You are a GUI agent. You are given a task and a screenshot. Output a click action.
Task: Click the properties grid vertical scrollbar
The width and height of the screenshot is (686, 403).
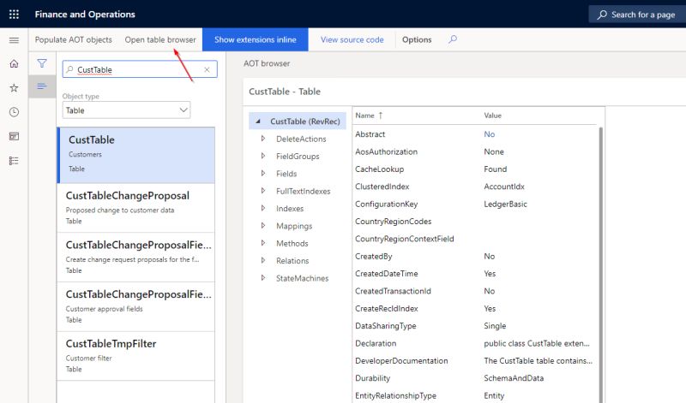pyautogui.click(x=601, y=264)
